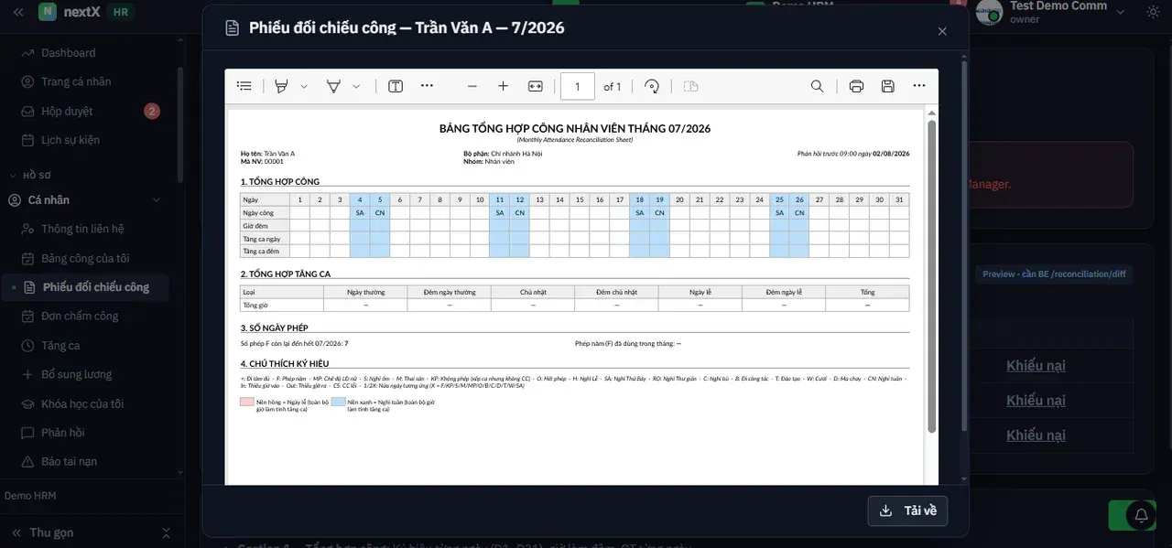1172x548 pixels.
Task: Fit the PDF page to width
Action: (536, 86)
